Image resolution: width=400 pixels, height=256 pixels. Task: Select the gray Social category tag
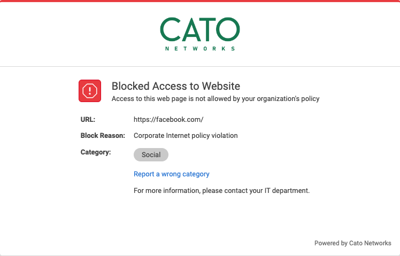pyautogui.click(x=151, y=154)
